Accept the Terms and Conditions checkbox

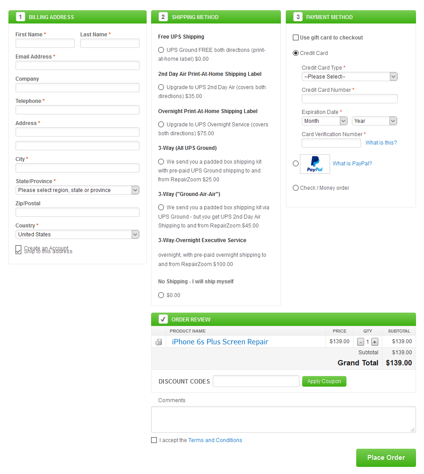(154, 440)
